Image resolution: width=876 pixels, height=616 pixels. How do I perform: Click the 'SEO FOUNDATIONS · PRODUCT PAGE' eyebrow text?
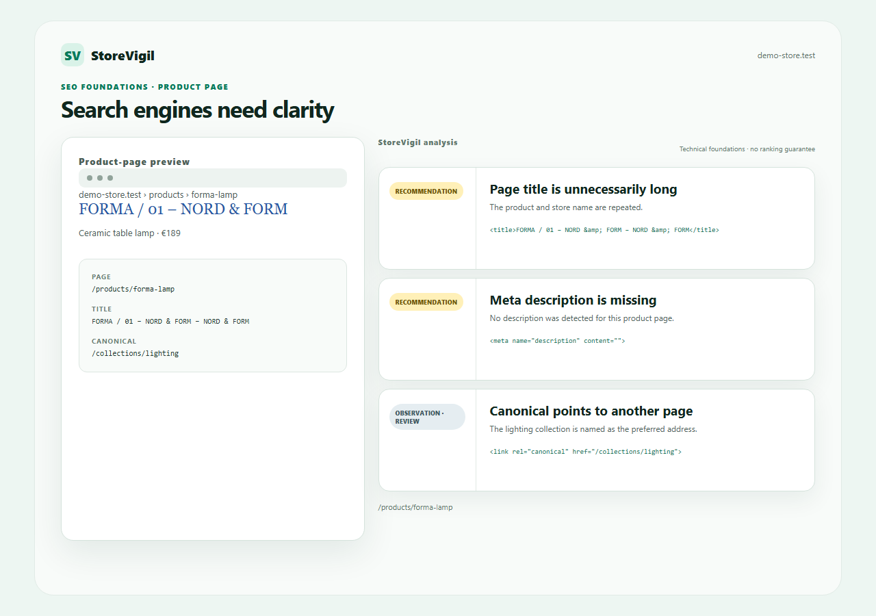tap(144, 87)
